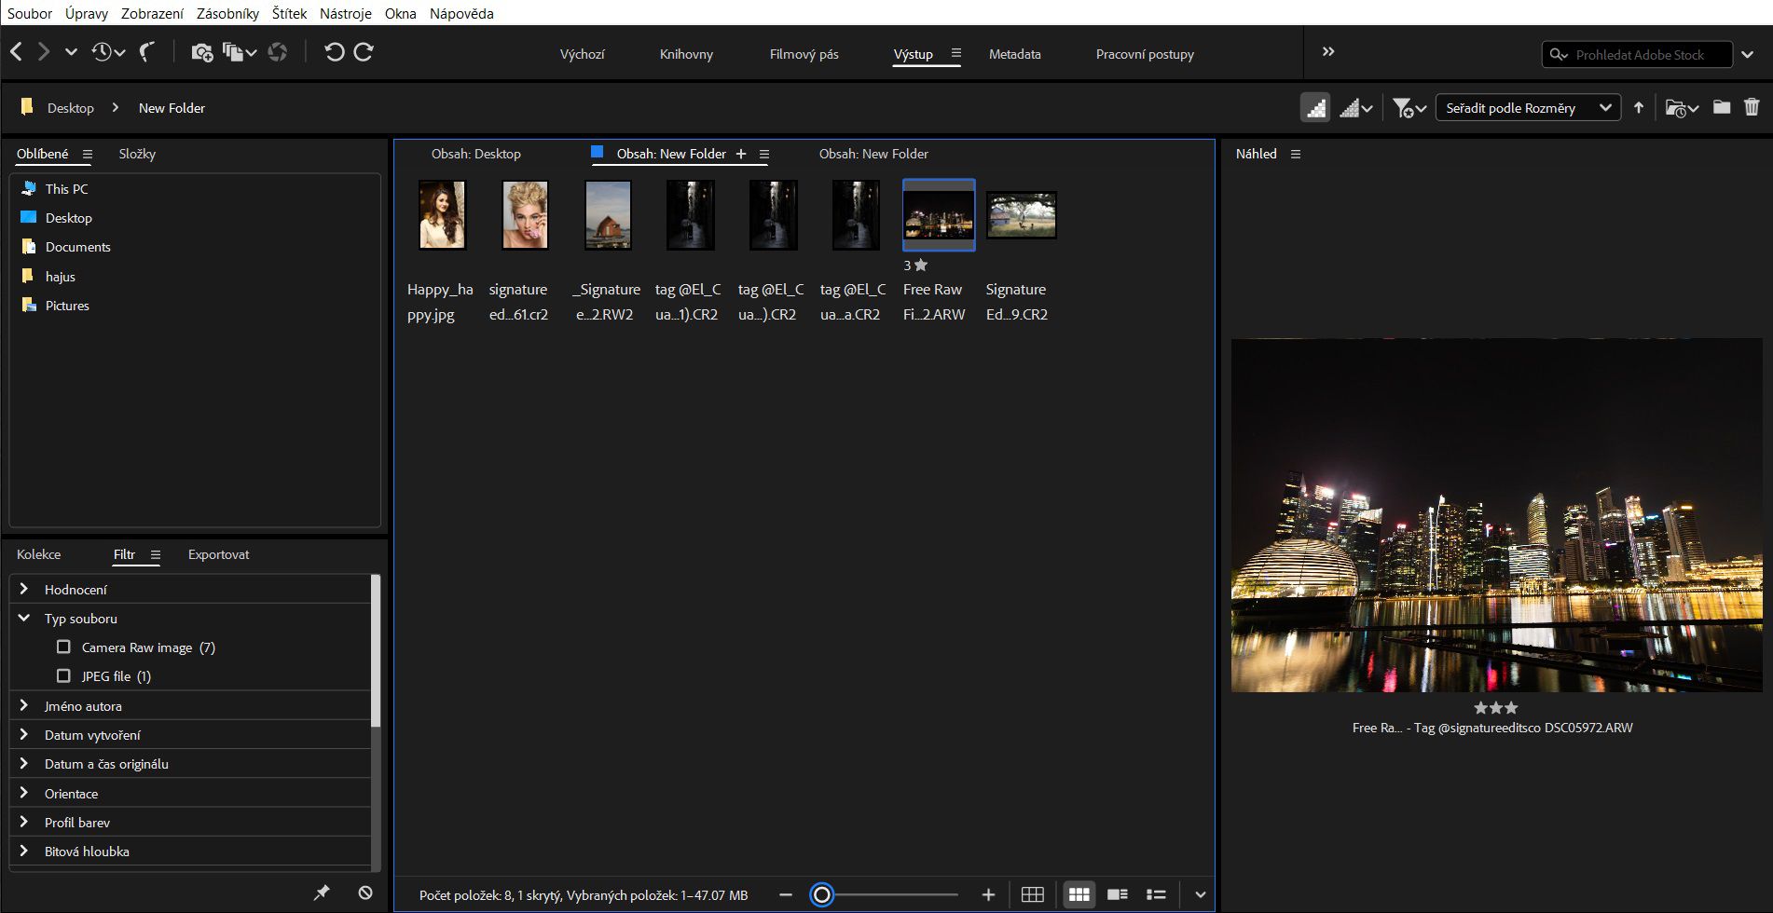Screen dimensions: 1773x913
Task: Switch to the Metadata workspace
Action: [1014, 54]
